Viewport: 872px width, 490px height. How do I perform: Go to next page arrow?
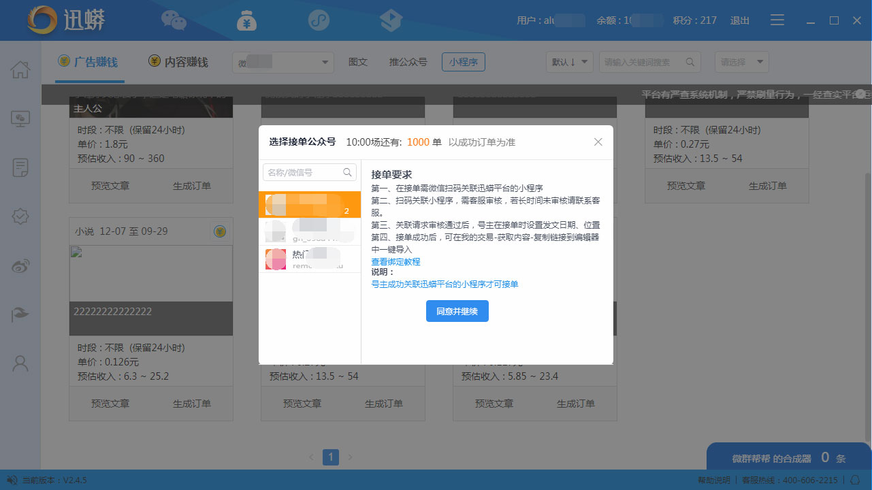[x=351, y=457]
